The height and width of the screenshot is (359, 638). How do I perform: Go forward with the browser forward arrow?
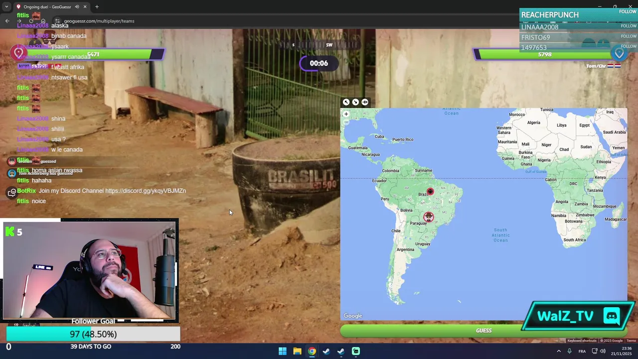[x=19, y=21]
